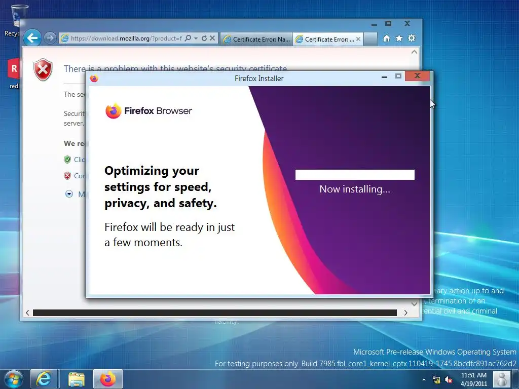Click the taskbar clock showing 11:51 AM
The height and width of the screenshot is (389, 519).
pyautogui.click(x=474, y=379)
